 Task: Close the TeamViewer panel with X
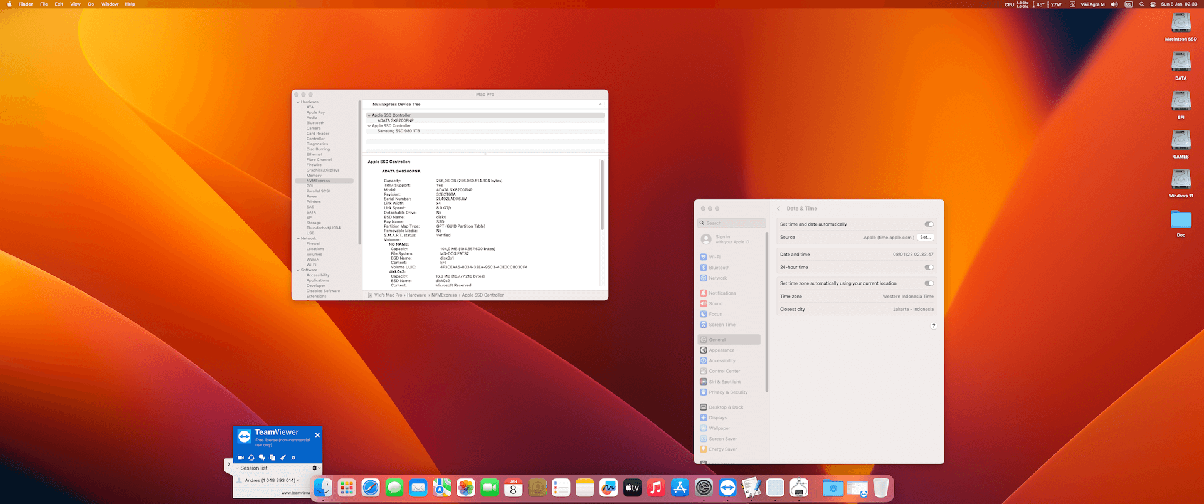tap(317, 435)
